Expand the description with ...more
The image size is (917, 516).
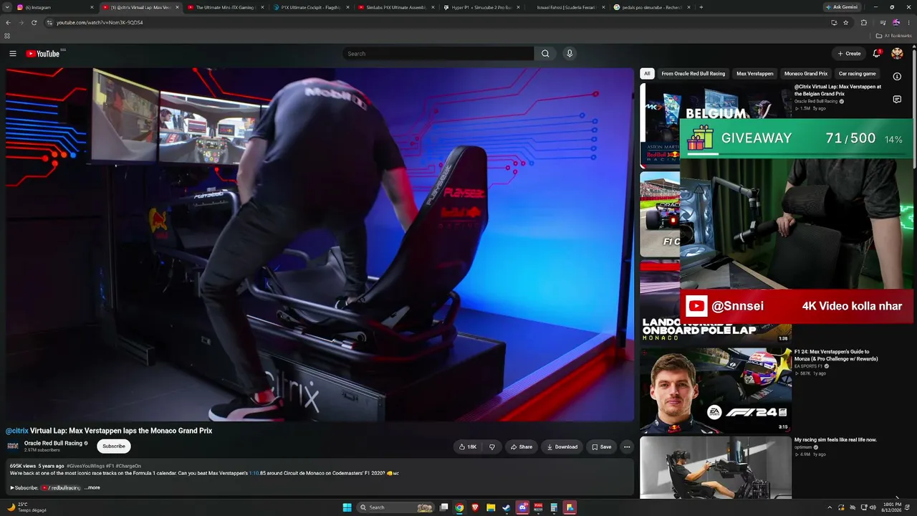92,488
